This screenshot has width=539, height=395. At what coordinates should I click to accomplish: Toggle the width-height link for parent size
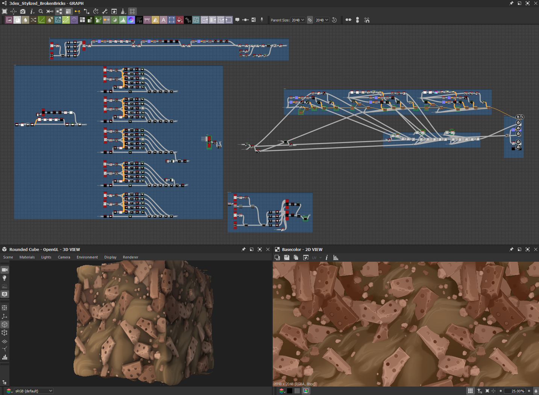pyautogui.click(x=310, y=20)
